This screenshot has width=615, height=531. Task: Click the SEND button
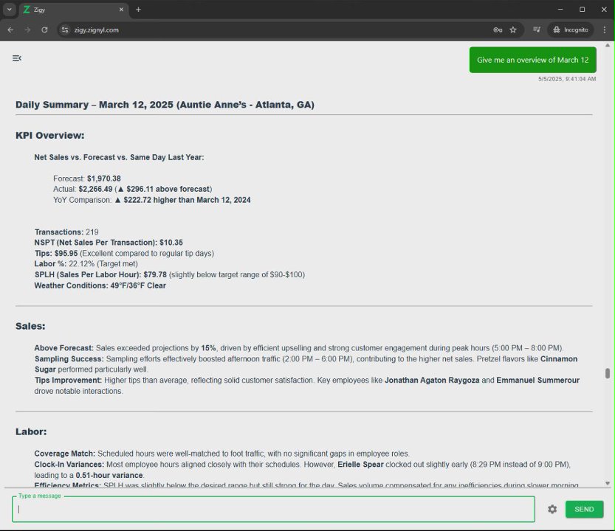[584, 509]
